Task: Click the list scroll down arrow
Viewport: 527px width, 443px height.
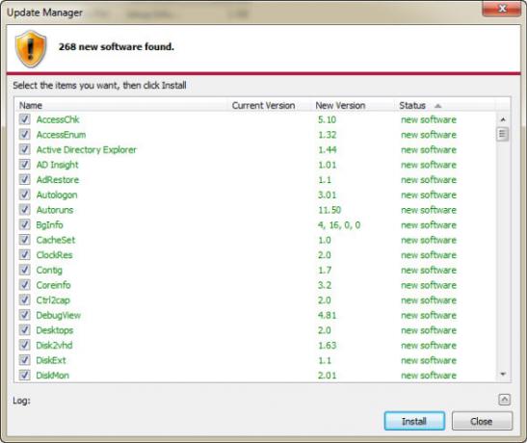Action: (503, 375)
